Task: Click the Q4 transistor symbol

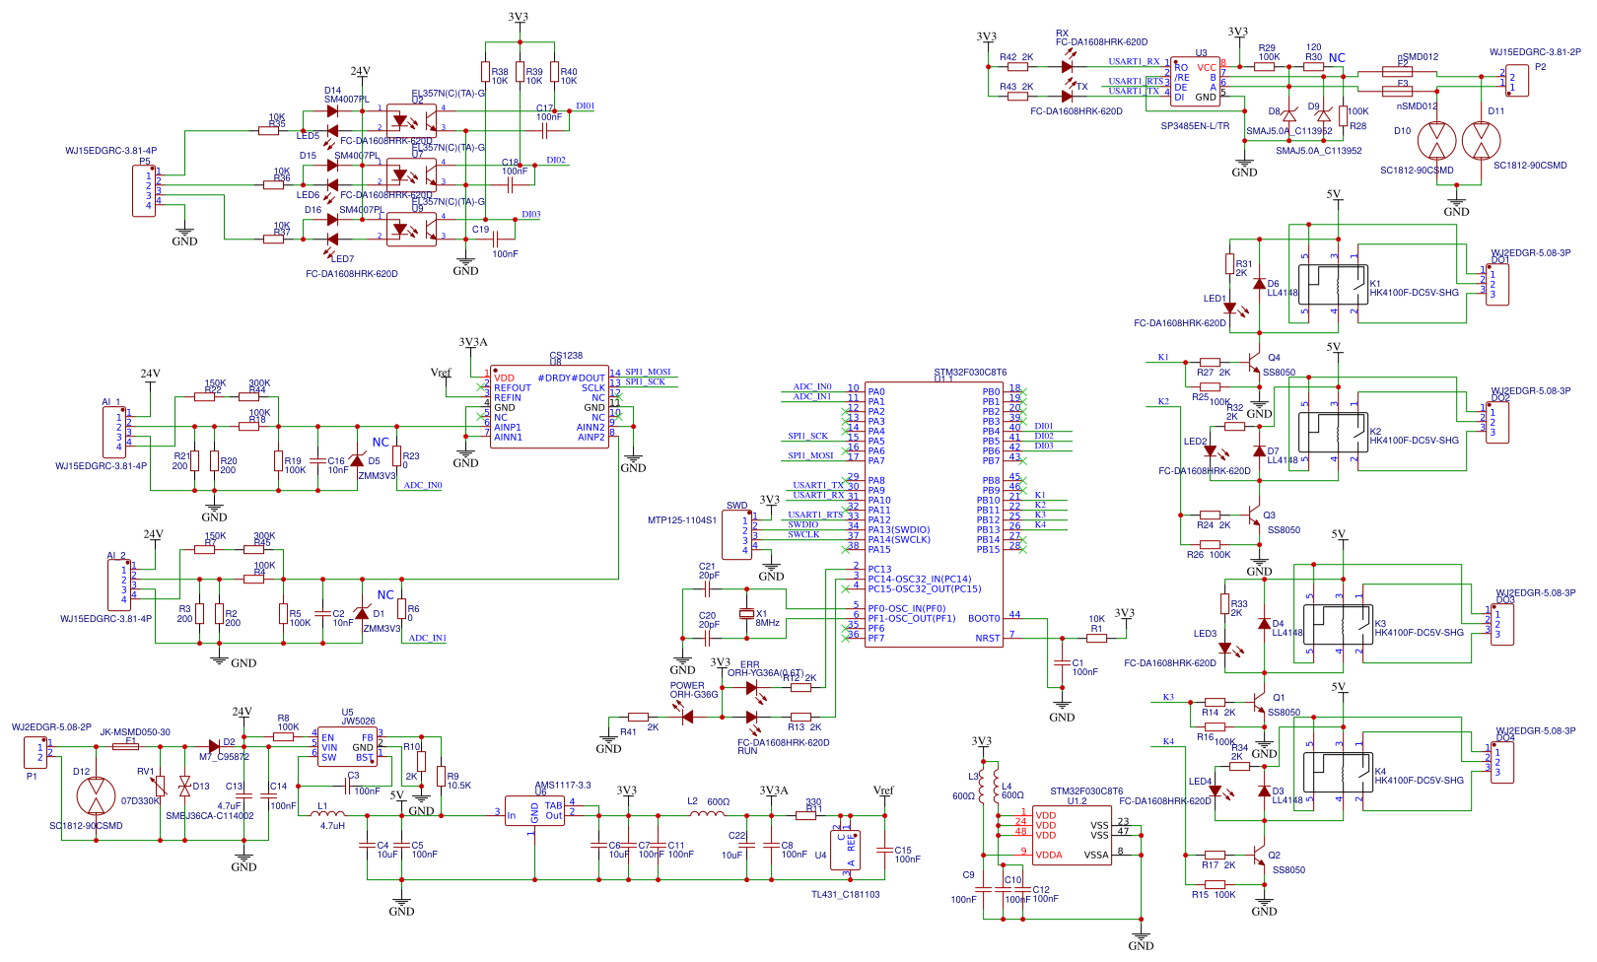Action: click(1255, 364)
